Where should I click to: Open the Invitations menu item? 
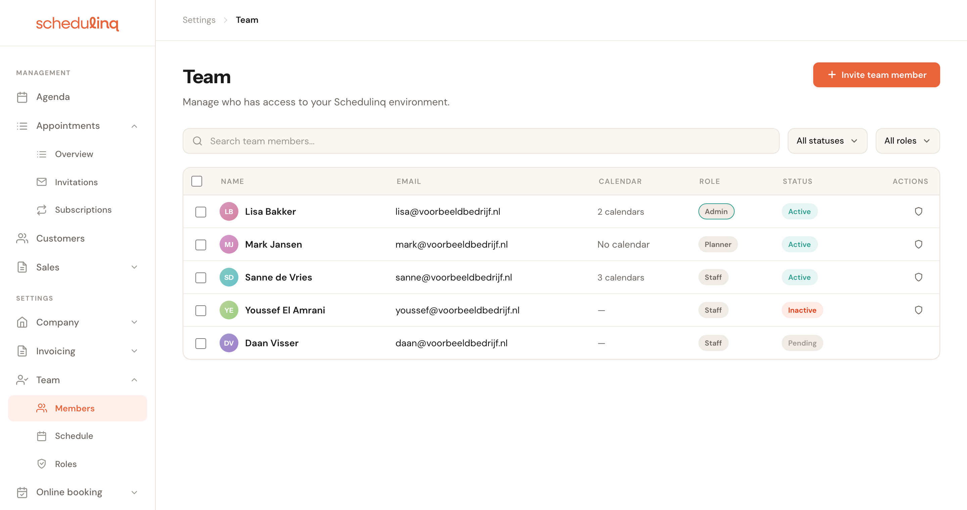(78, 182)
